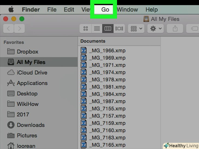Switch to Cover Flow view
The image size is (199, 149).
pos(119,28)
